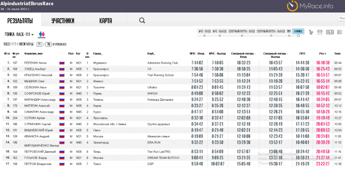
Task: Open the КАРТА tab
Action: (106, 21)
